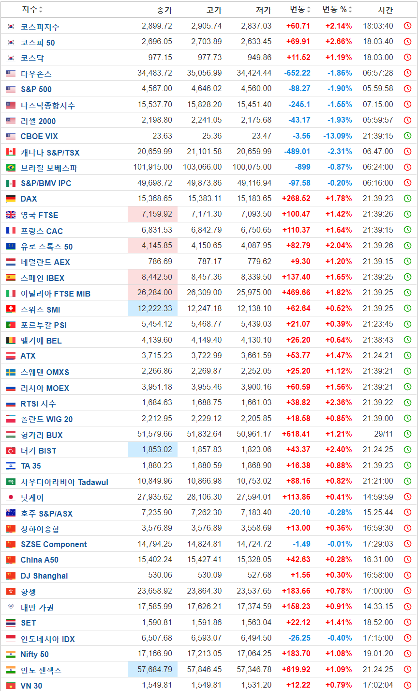Click the Mexico flag beside S&P/BMV IPC
Screen dimensions: 418x691
(11, 184)
